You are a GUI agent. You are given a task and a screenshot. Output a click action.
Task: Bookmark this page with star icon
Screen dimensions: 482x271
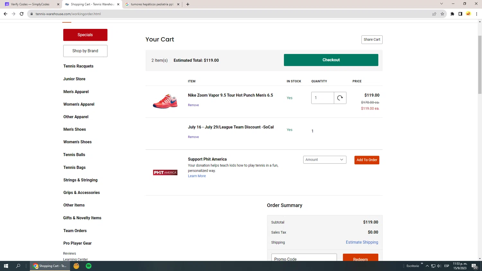point(442,14)
